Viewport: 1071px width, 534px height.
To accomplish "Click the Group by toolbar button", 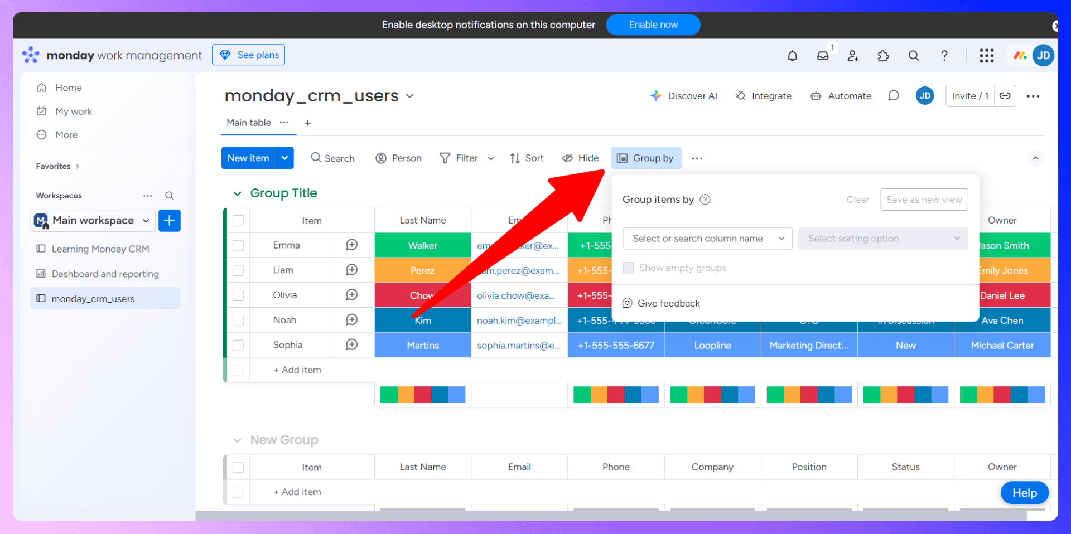I will pos(646,158).
